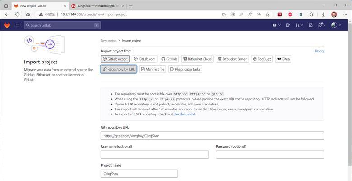This screenshot has height=181, width=352.
Task: Click the browser address bar URL
Action: 94,14
